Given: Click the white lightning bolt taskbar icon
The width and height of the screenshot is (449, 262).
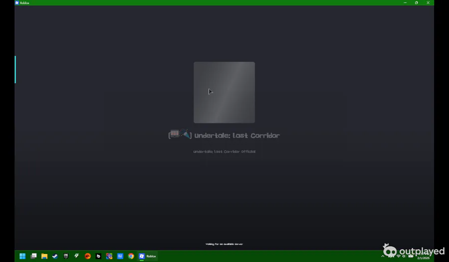Looking at the screenshot, I should click(76, 256).
